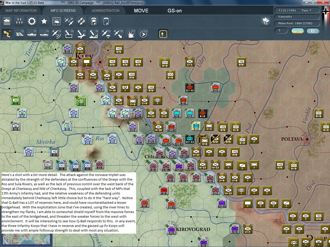Open the air doctrine planes icon
This screenshot has height=247, width=330.
(x=69, y=21)
